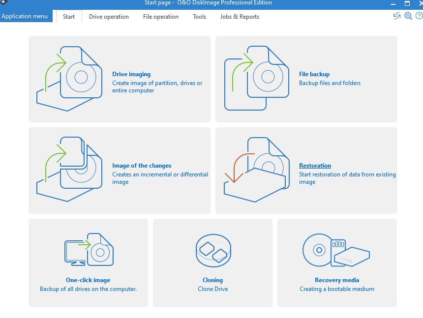
Task: Click 'Backup of all drives on the computer.' text
Action: 88,289
